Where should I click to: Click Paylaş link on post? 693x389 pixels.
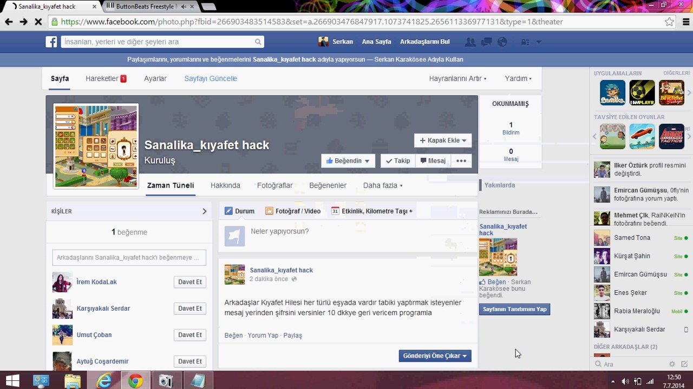click(293, 336)
